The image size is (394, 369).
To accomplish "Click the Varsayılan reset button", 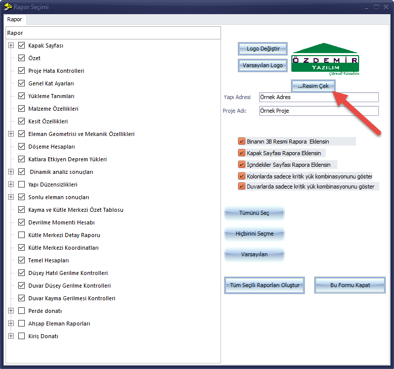I will point(254,254).
